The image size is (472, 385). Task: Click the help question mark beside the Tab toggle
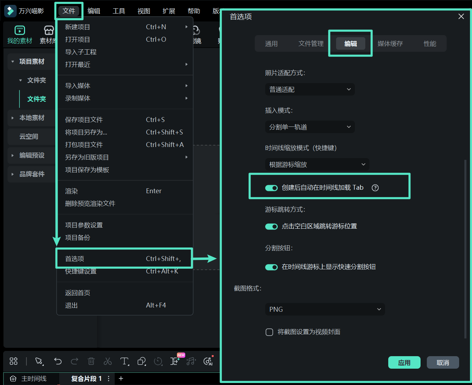point(375,188)
